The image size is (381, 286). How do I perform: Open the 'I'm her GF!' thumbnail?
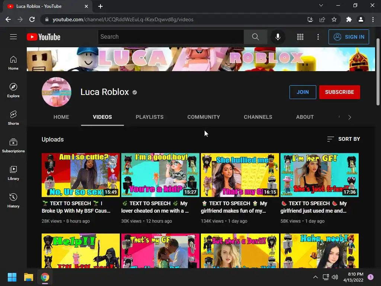click(320, 175)
